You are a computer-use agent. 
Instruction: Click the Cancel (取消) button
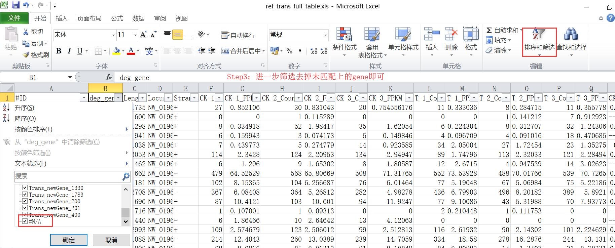pos(111,240)
